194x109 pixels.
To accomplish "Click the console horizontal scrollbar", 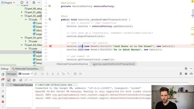I will 48,108.
